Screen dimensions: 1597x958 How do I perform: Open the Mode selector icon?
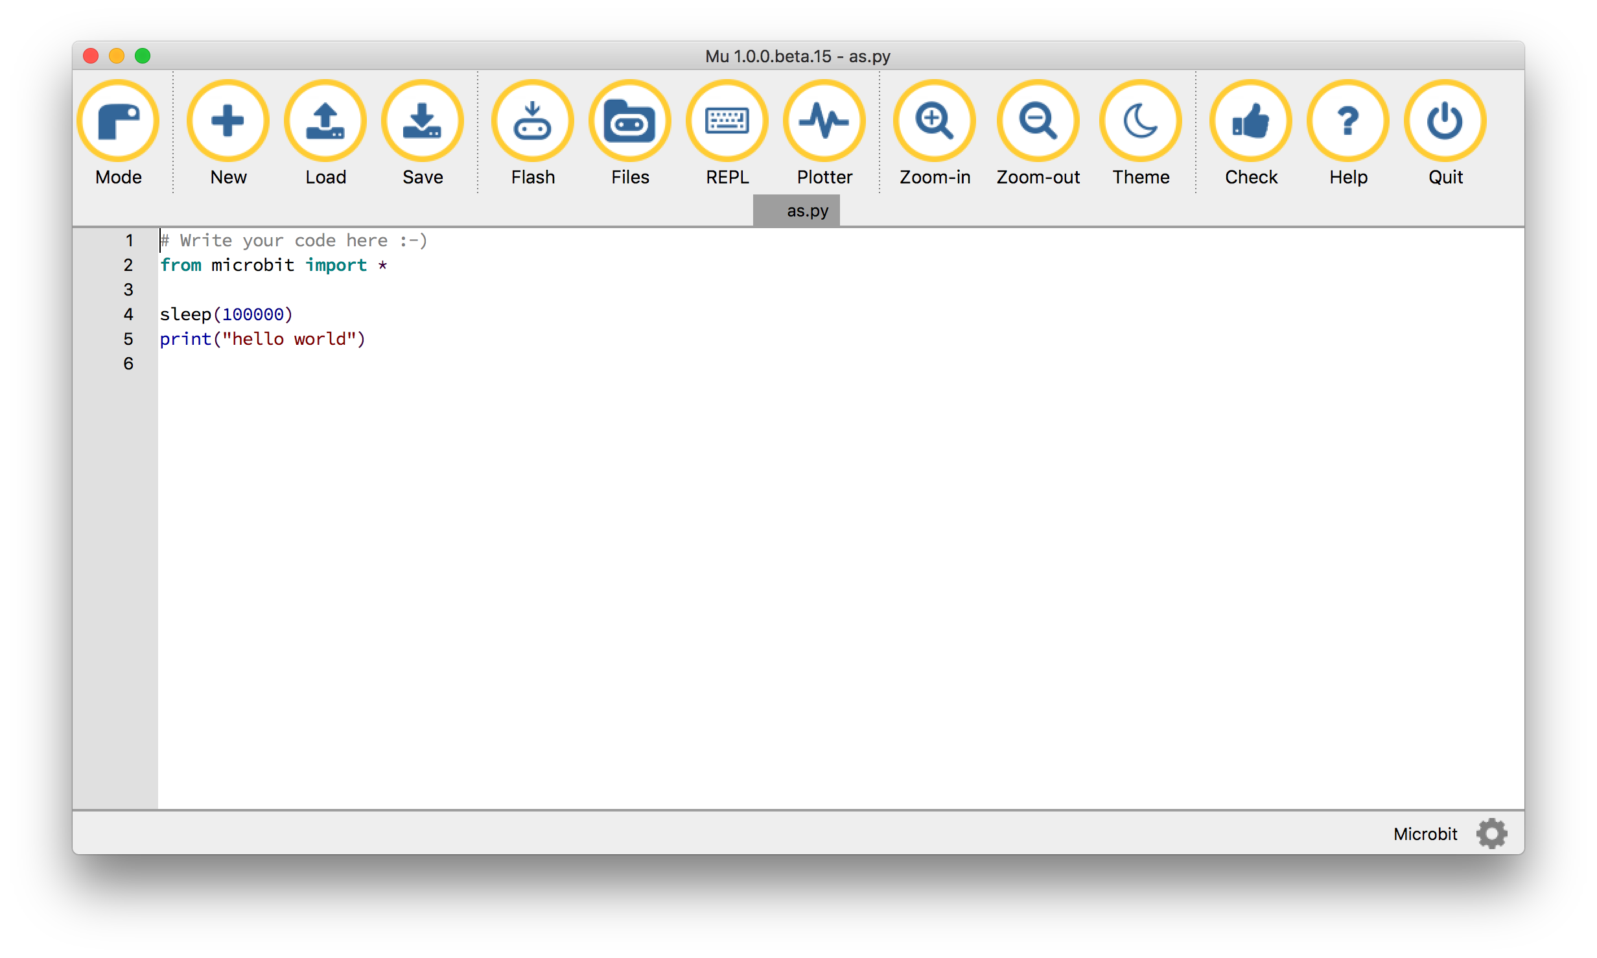[118, 121]
